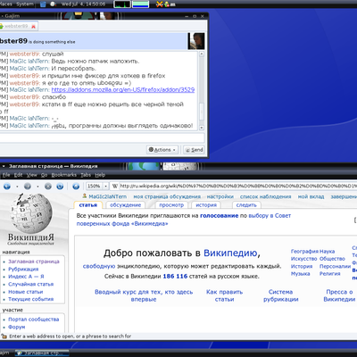Open Текущие события in the sidebar

point(30,299)
